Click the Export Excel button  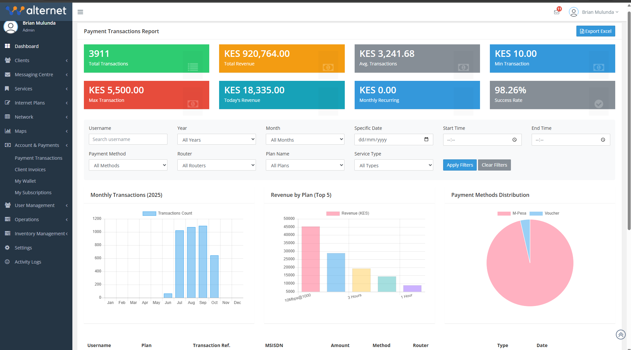coord(595,31)
